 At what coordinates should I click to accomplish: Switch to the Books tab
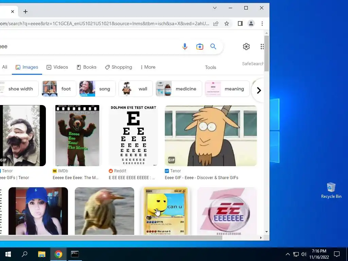[x=87, y=67]
